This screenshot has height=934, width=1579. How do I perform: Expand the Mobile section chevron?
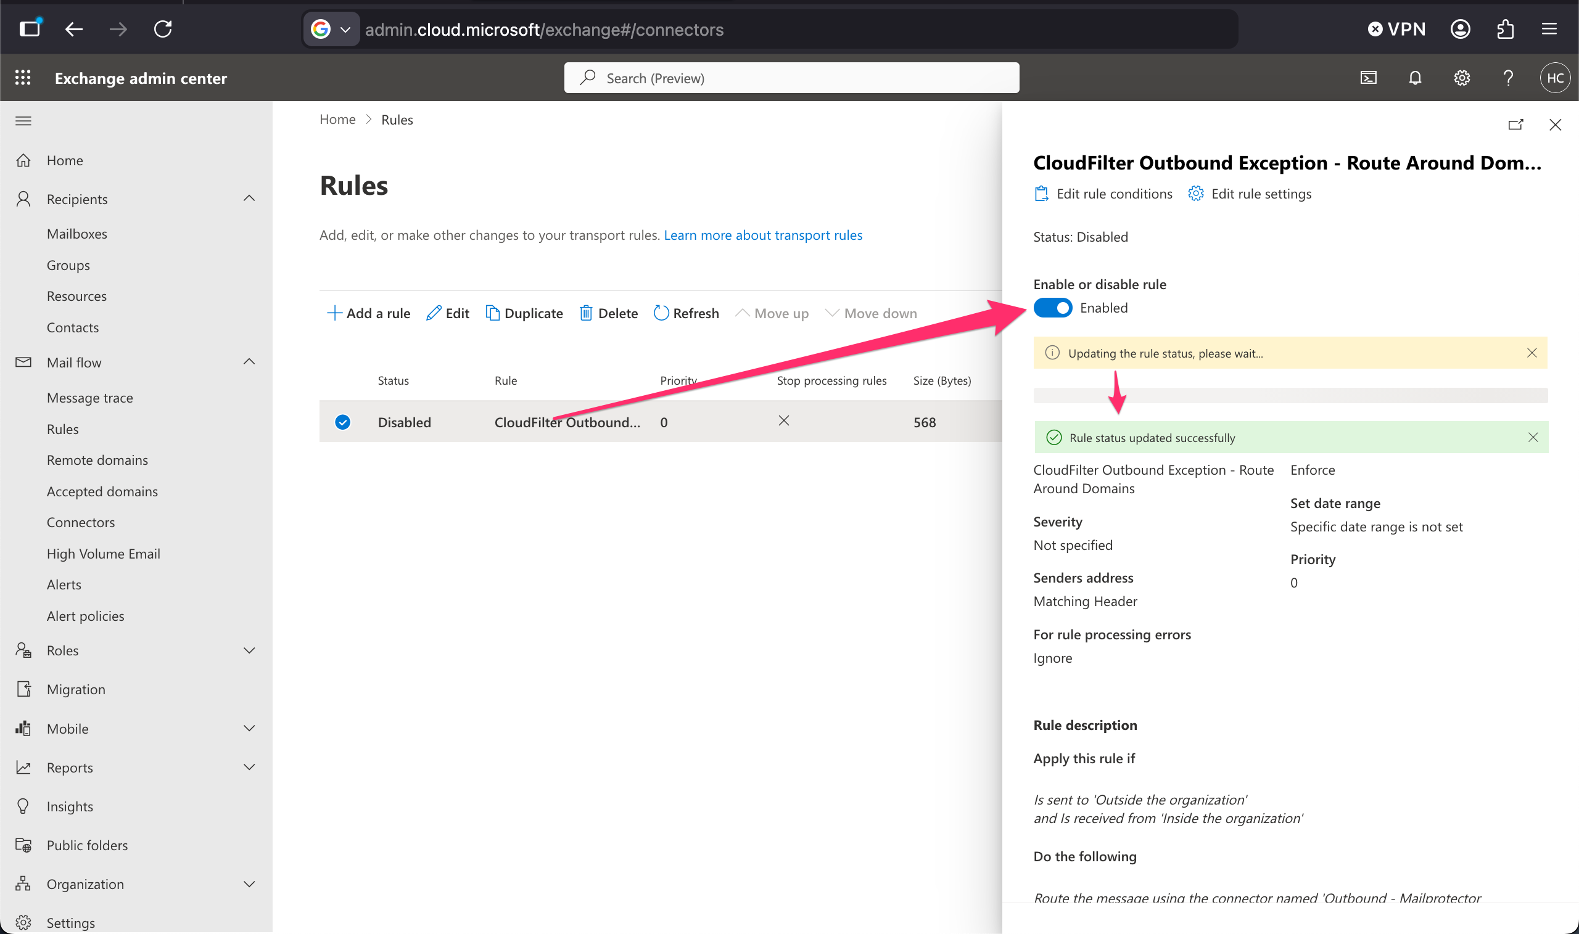tap(249, 728)
